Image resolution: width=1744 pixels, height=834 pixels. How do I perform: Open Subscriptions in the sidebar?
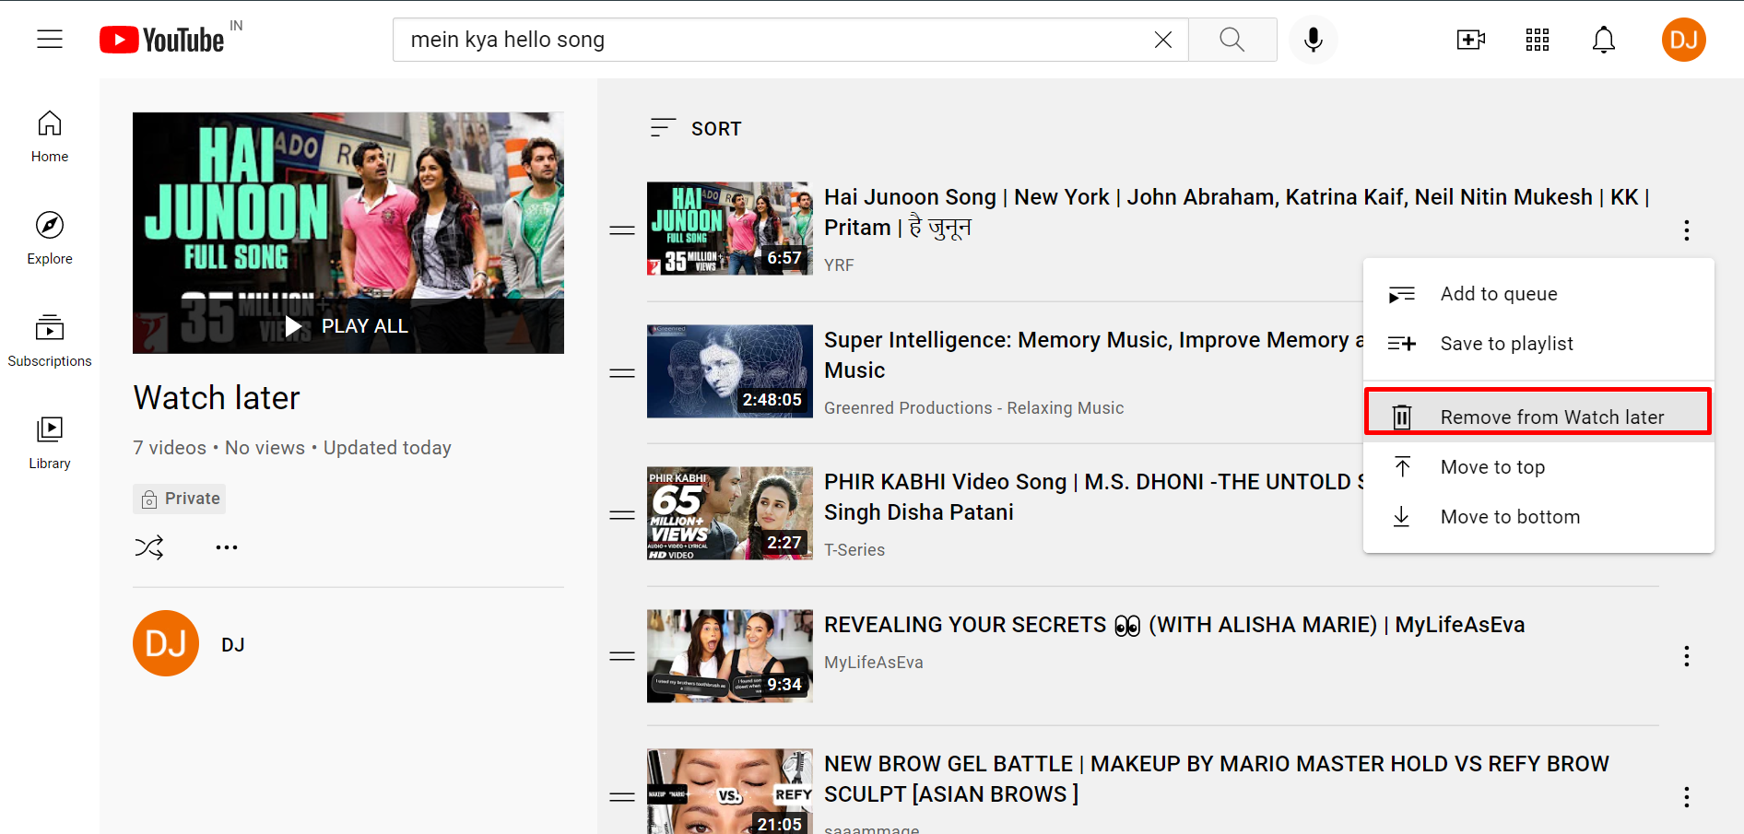click(50, 341)
